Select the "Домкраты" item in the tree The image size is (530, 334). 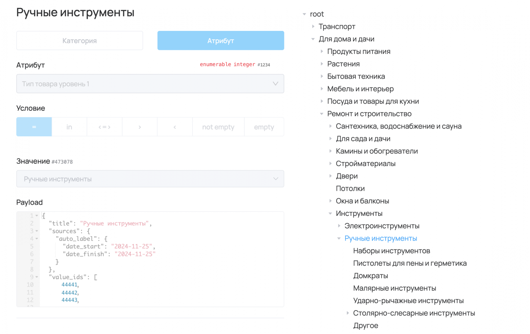371,276
